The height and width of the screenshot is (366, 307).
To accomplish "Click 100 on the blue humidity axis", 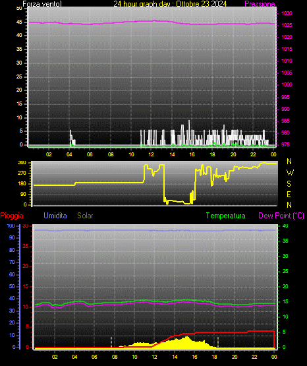I will (x=11, y=226).
